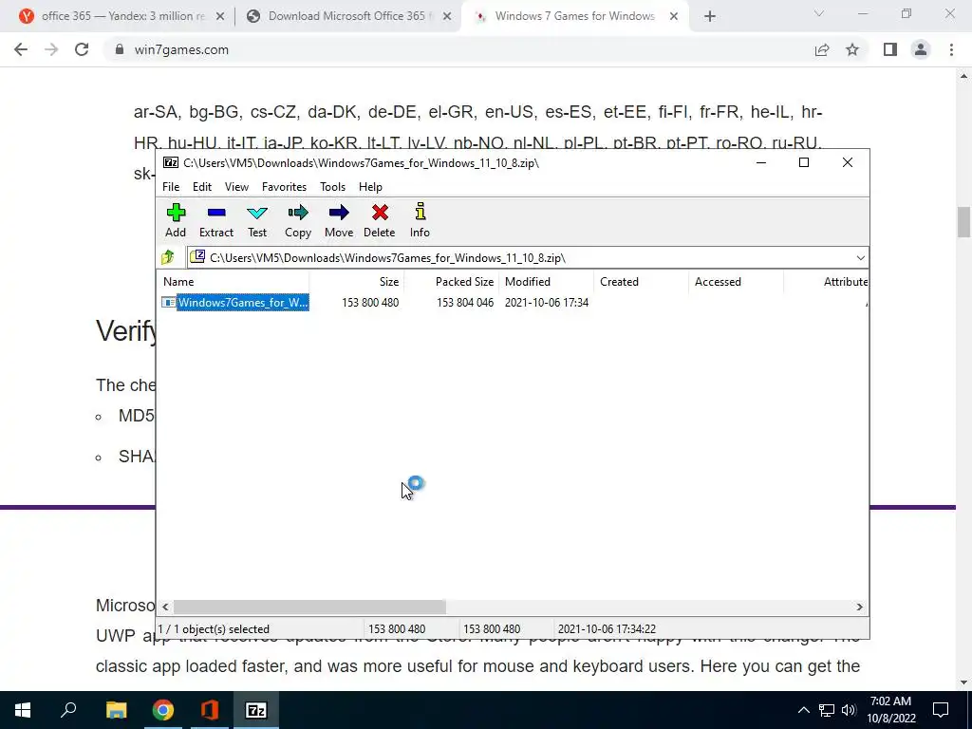
Task: Expand the 7-Zip address path dropdown
Action: [860, 258]
